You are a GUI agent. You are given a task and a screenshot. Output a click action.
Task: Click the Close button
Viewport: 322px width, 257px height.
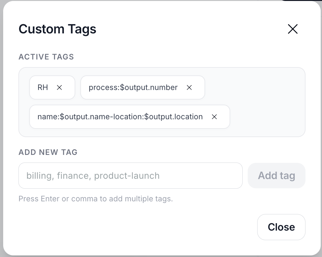[281, 227]
